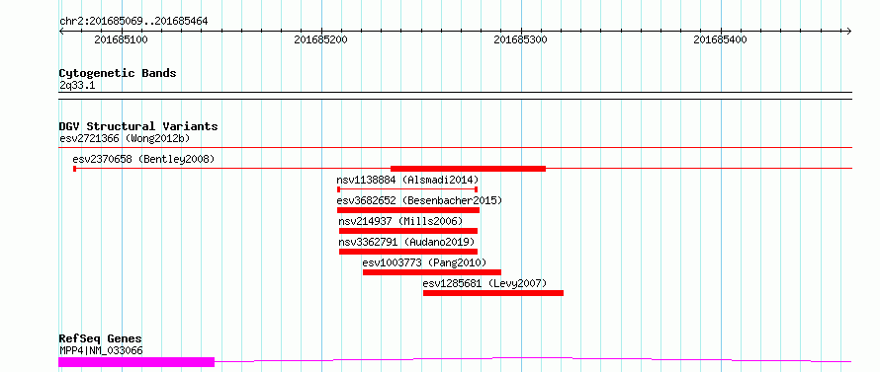Select the nsv214937 (Mills2006) variant label

pyautogui.click(x=400, y=221)
